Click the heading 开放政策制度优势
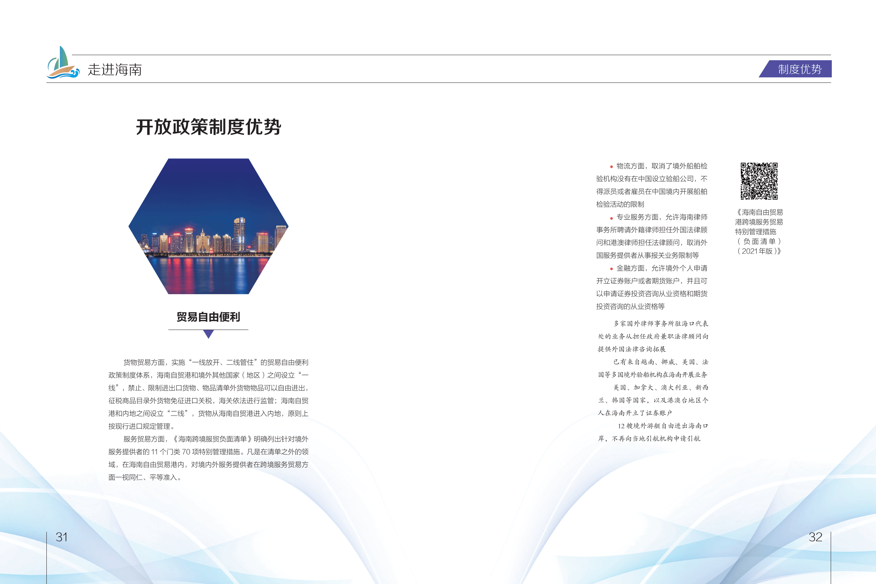The height and width of the screenshot is (584, 876). click(x=208, y=127)
